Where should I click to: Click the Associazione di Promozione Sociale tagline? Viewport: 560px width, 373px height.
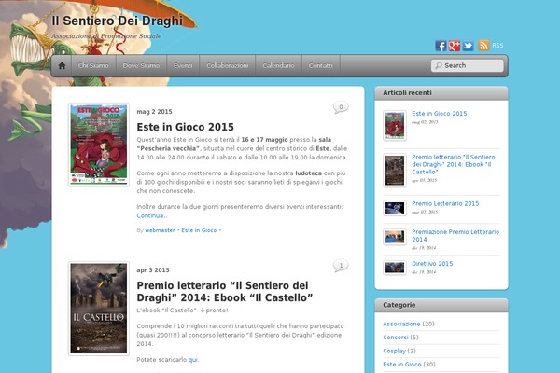106,36
